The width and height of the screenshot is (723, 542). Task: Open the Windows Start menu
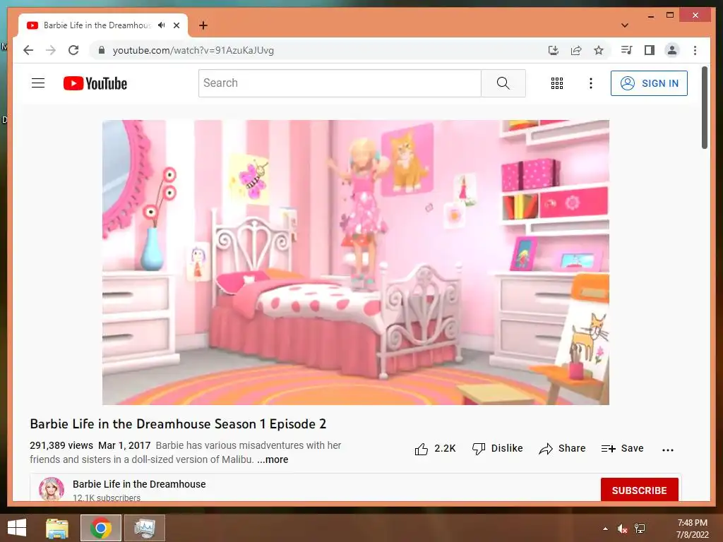[x=17, y=528]
